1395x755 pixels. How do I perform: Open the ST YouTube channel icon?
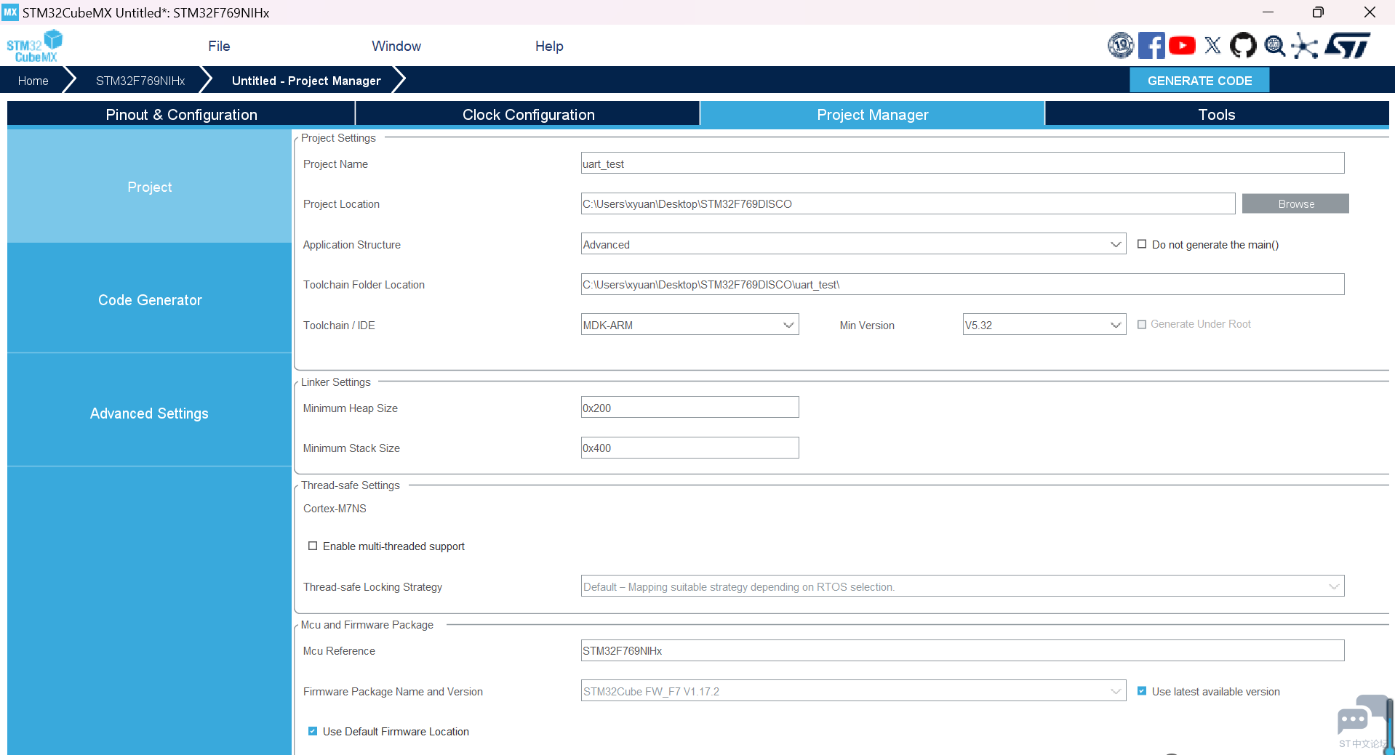1182,46
